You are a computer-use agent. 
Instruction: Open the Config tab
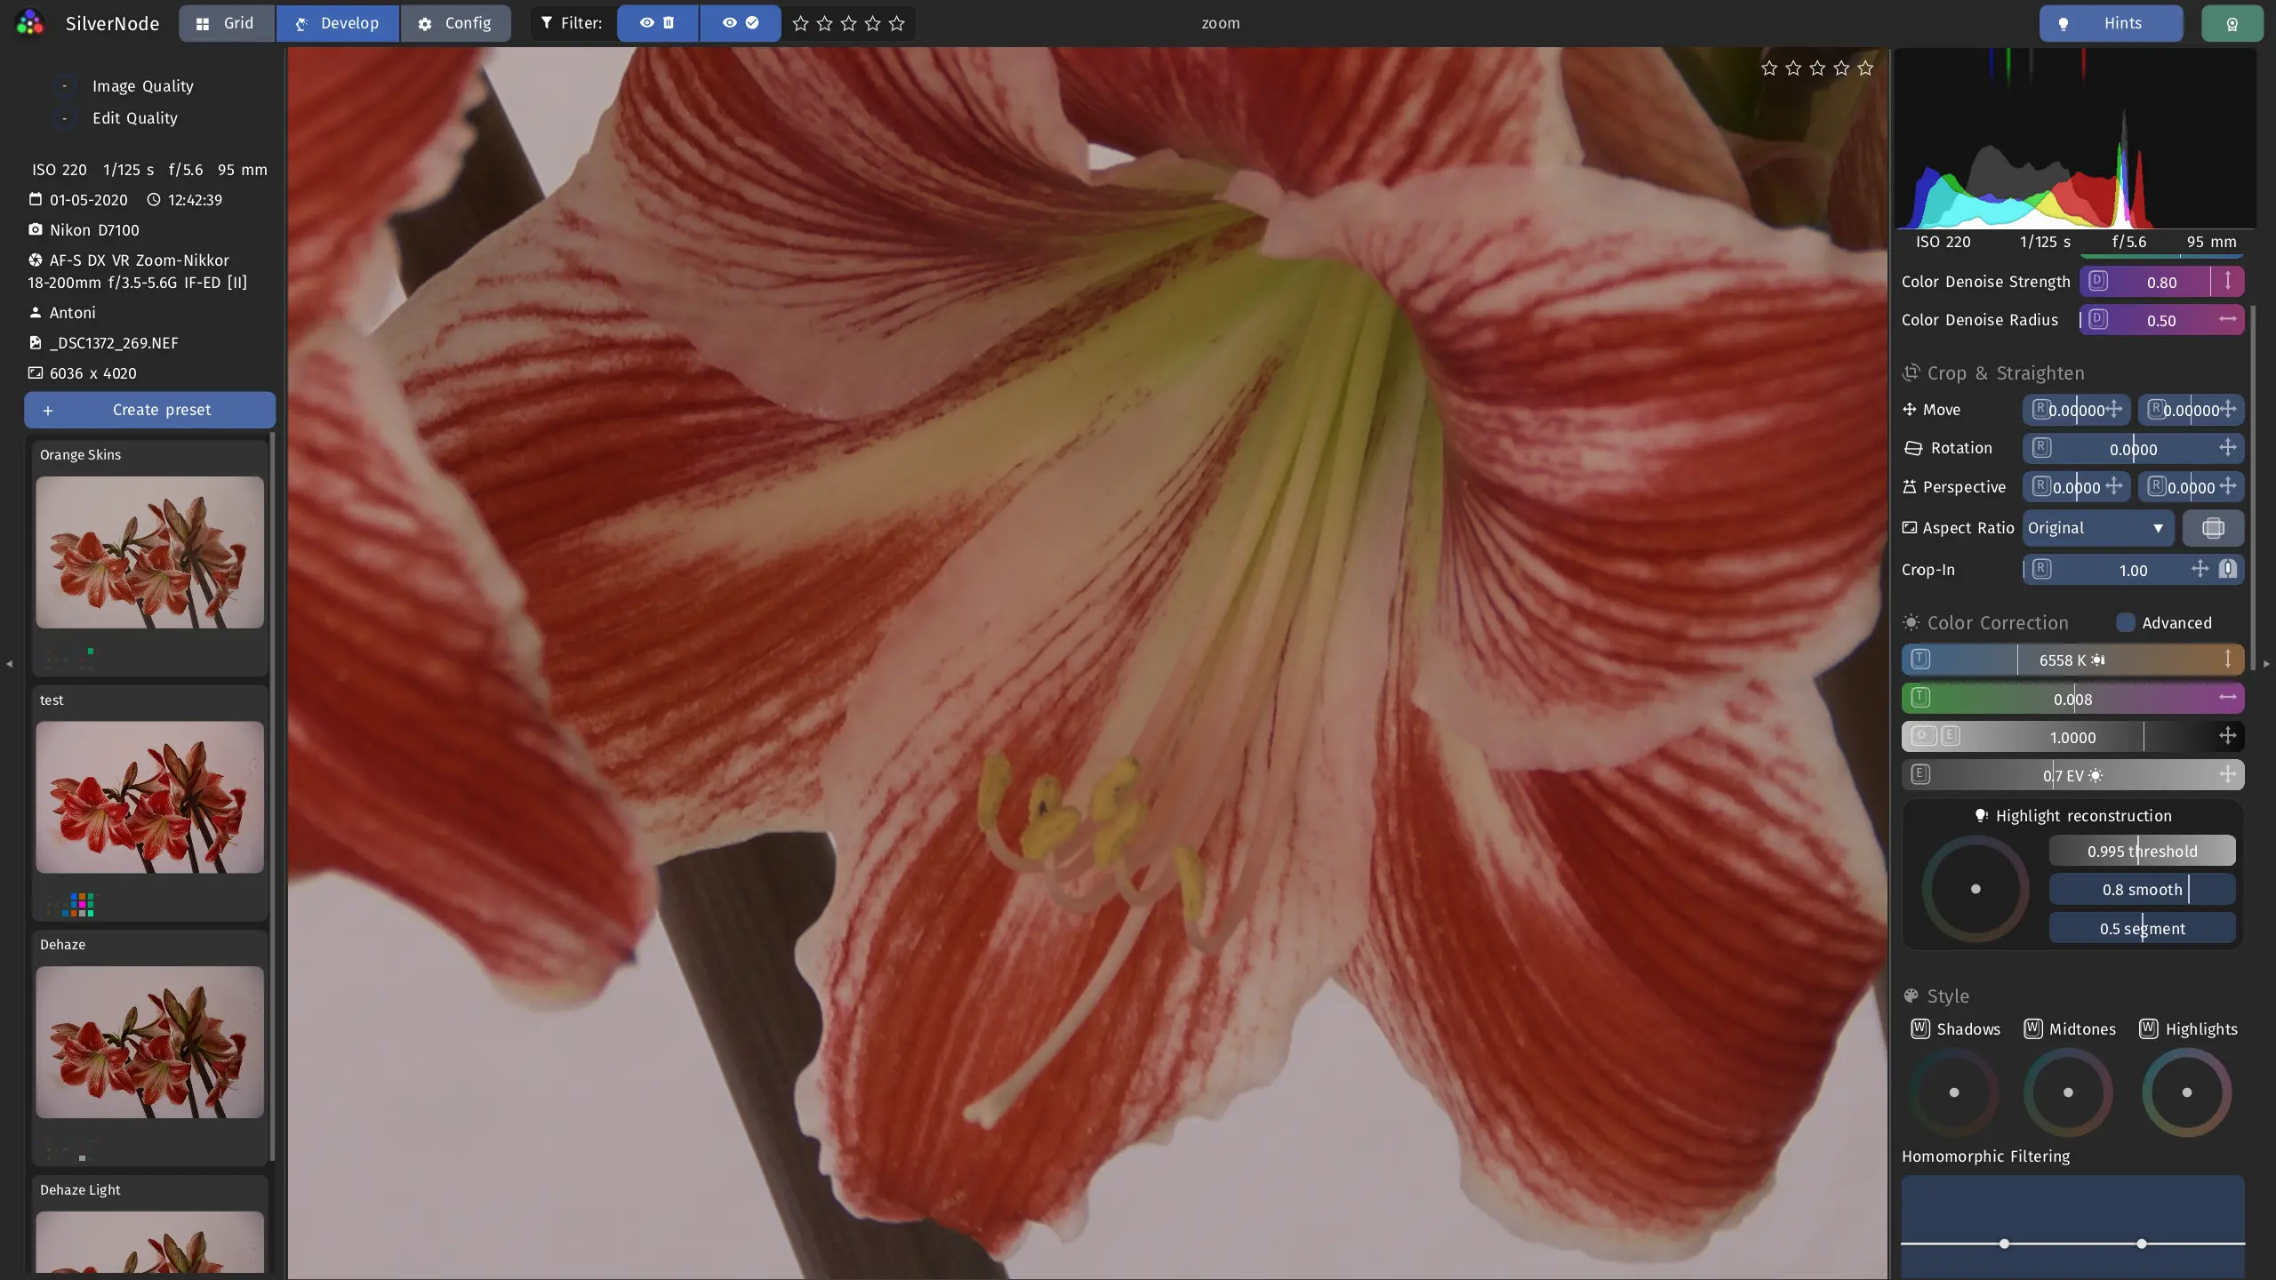pyautogui.click(x=455, y=23)
